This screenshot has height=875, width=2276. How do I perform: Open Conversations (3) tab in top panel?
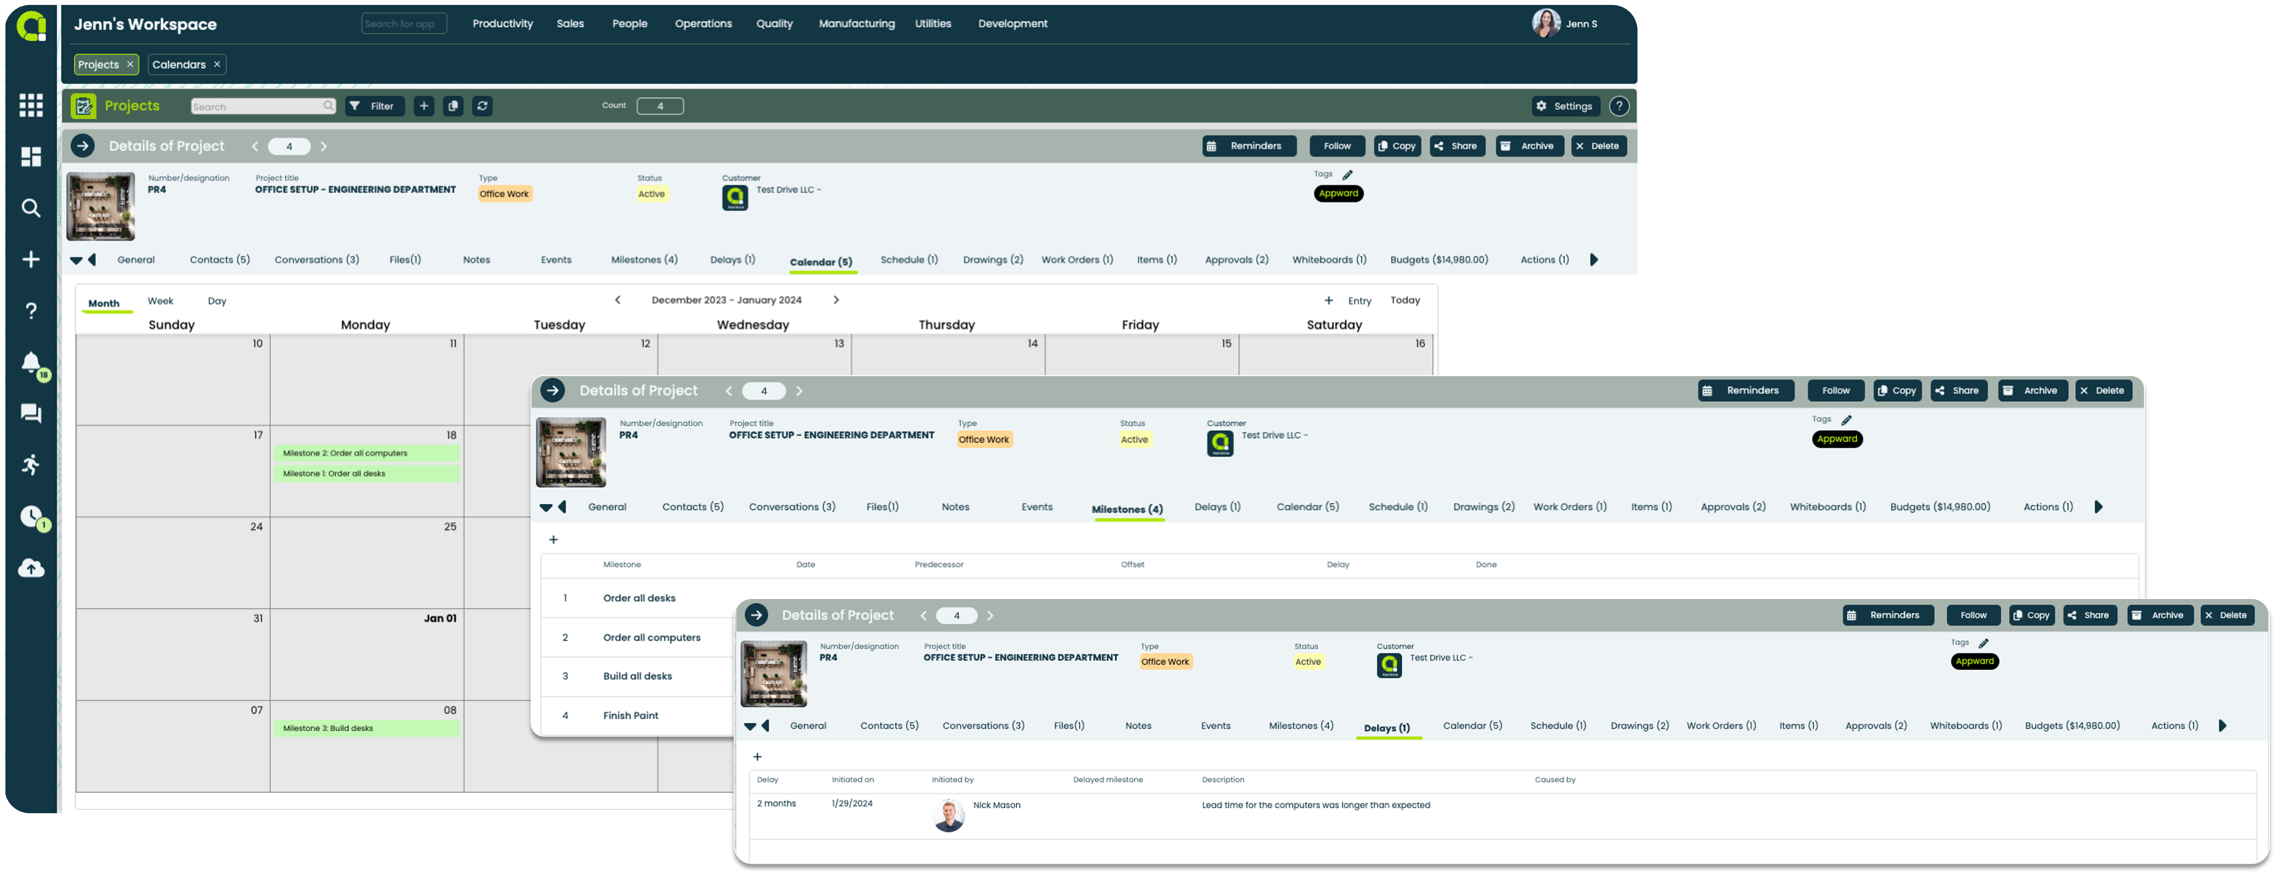[x=317, y=260]
